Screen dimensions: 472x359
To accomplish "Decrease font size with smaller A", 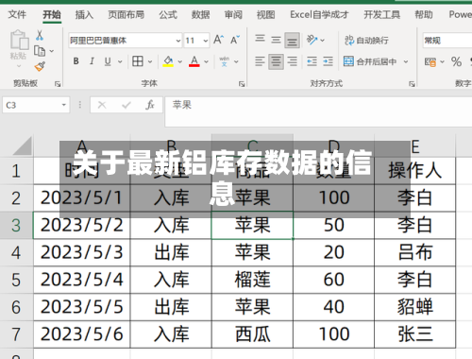I will [x=235, y=40].
